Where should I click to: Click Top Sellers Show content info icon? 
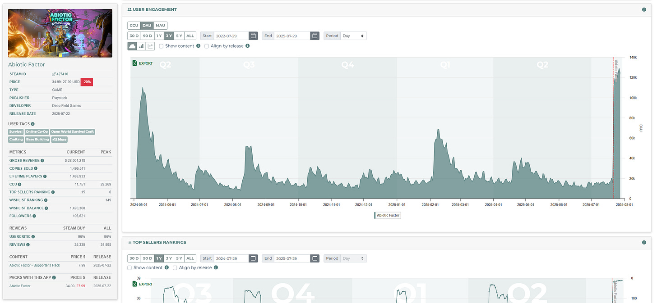(167, 267)
